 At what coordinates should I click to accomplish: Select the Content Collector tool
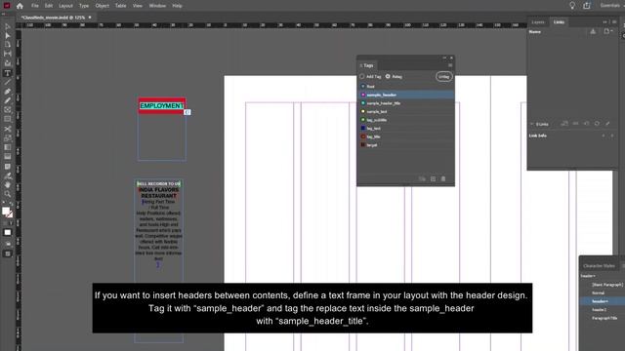pos(7,63)
